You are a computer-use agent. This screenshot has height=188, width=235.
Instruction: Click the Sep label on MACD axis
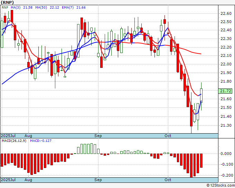coord(98,180)
